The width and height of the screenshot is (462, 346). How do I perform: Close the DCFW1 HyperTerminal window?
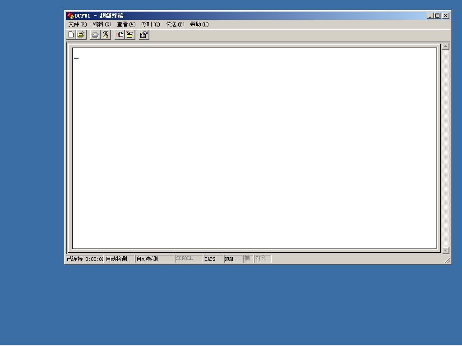pos(446,16)
